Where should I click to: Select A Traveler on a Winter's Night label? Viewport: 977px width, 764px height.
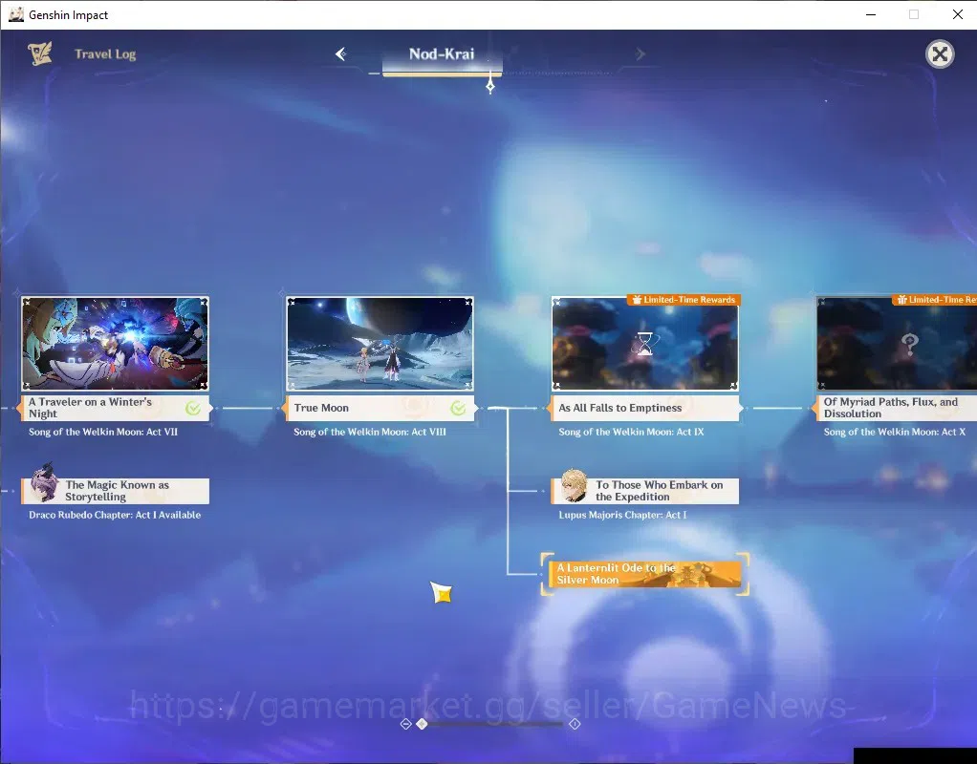click(x=116, y=408)
